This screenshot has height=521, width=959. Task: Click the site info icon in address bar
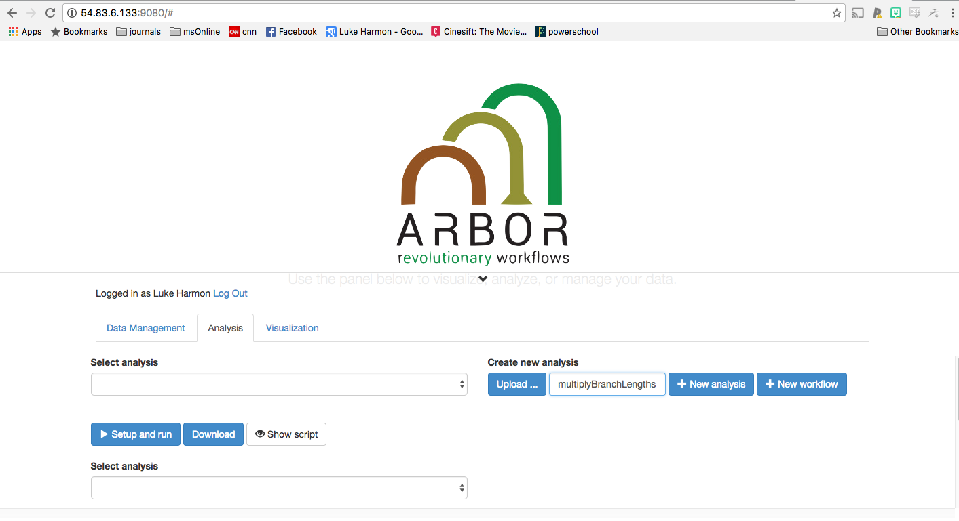pyautogui.click(x=72, y=13)
